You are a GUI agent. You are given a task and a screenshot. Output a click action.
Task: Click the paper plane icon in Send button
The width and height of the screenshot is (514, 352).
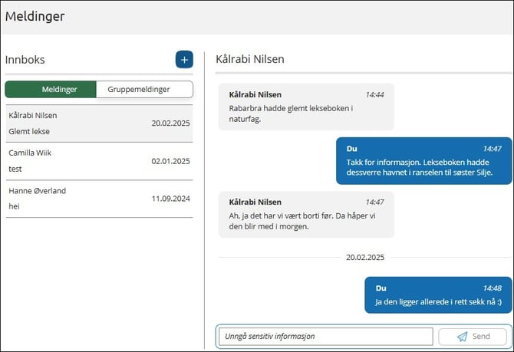click(462, 337)
